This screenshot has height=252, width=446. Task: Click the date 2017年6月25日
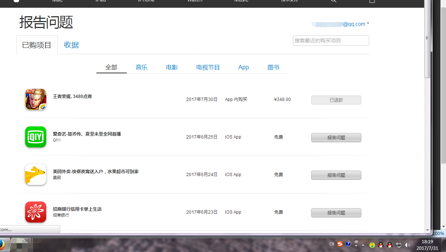pos(202,137)
